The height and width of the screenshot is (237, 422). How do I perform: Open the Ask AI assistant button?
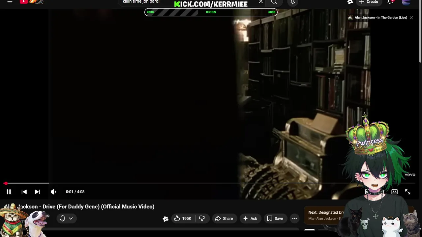(250, 219)
